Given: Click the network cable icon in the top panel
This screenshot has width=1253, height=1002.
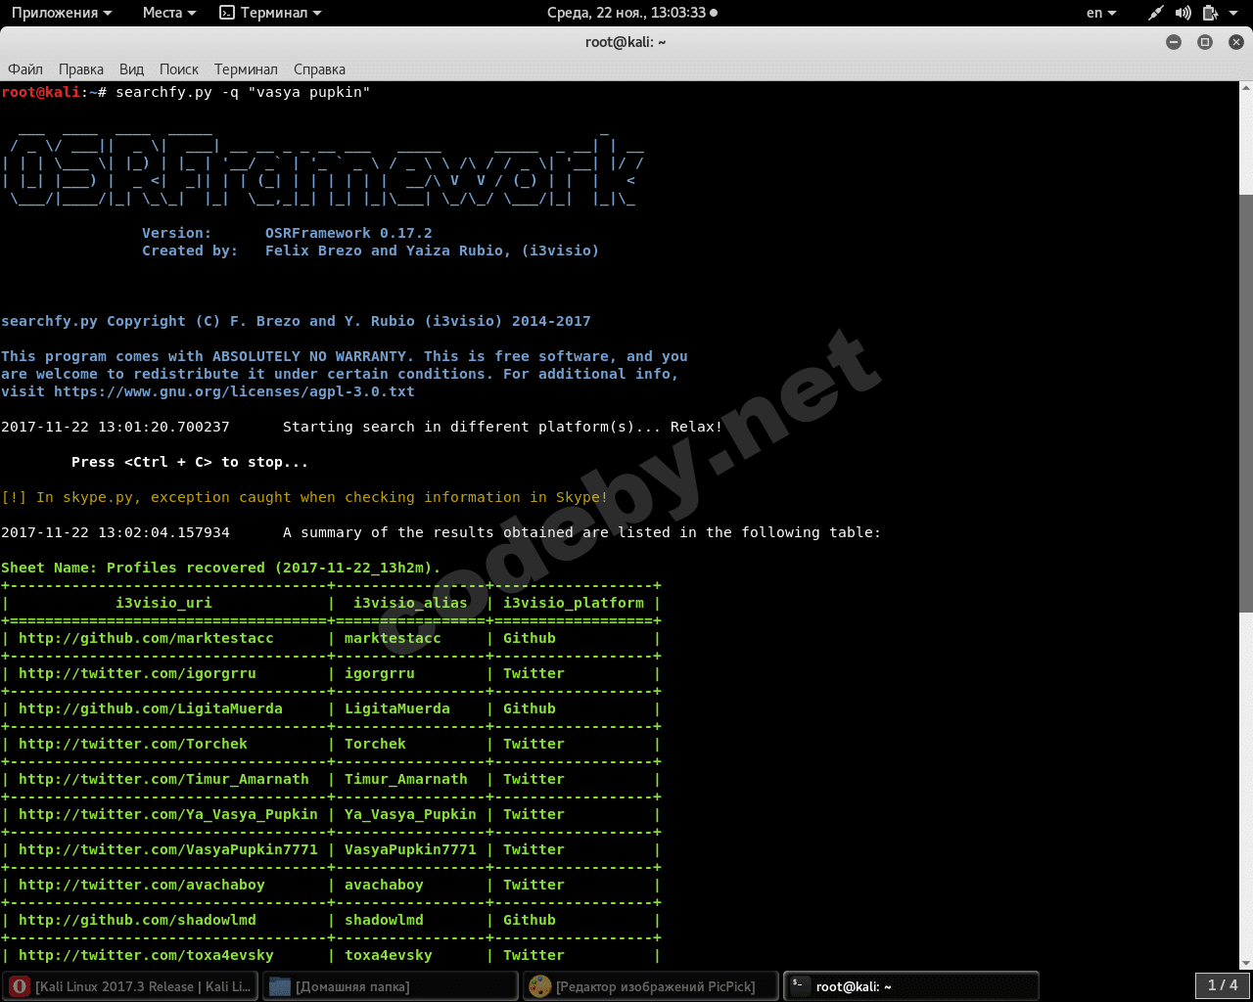Looking at the screenshot, I should click(x=1155, y=13).
